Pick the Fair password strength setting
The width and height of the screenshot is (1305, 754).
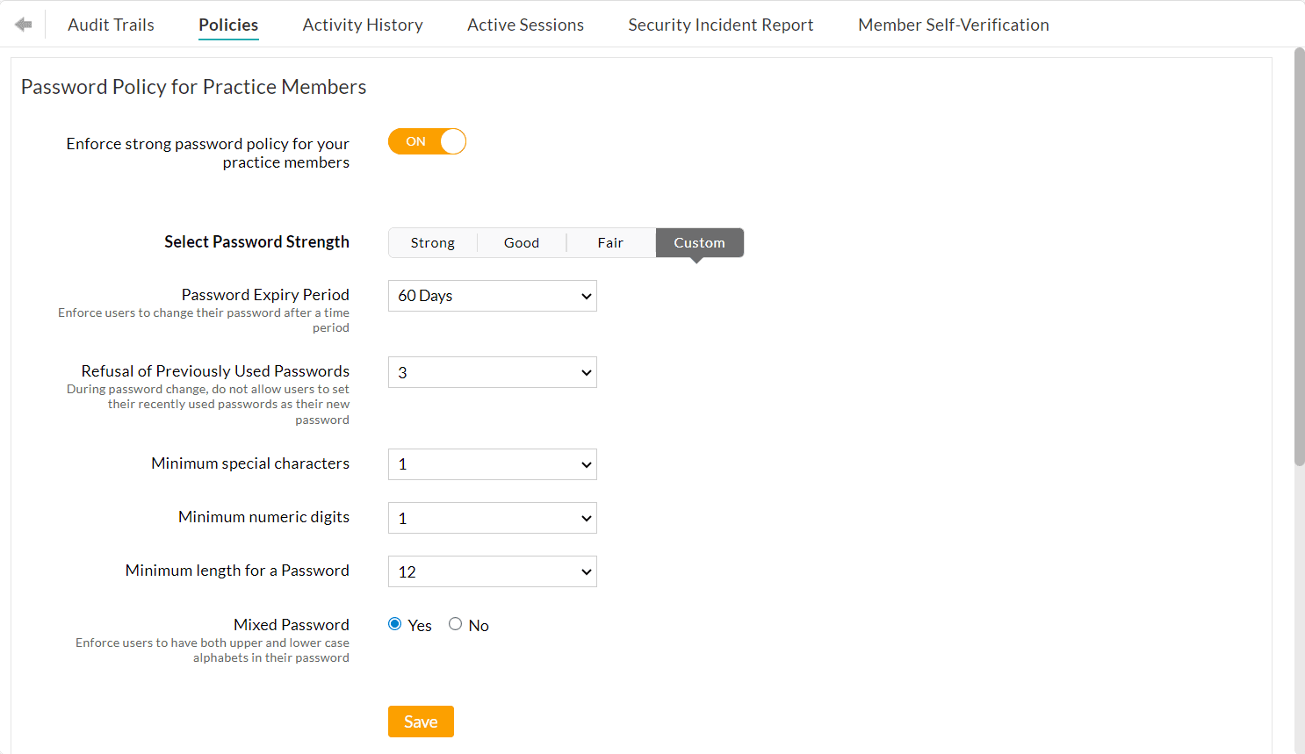pos(609,242)
